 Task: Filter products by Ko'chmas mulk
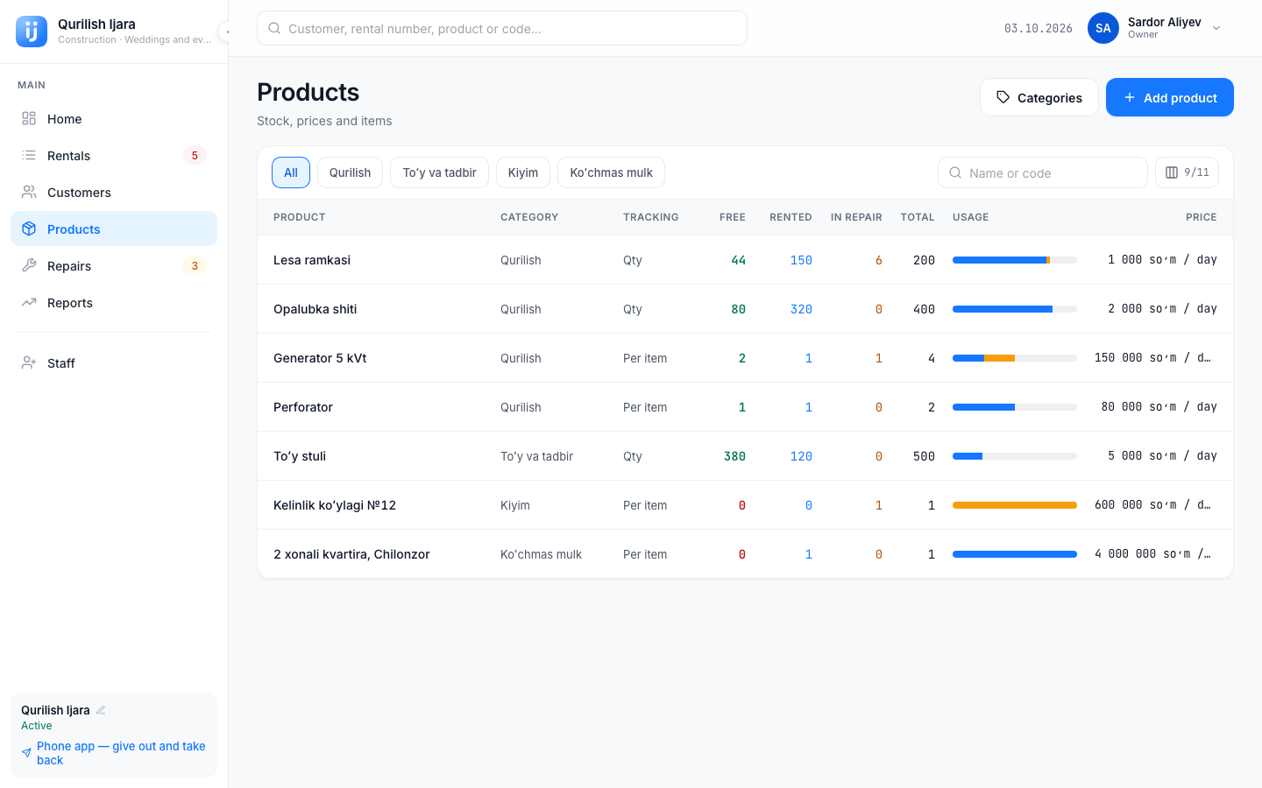pyautogui.click(x=611, y=172)
